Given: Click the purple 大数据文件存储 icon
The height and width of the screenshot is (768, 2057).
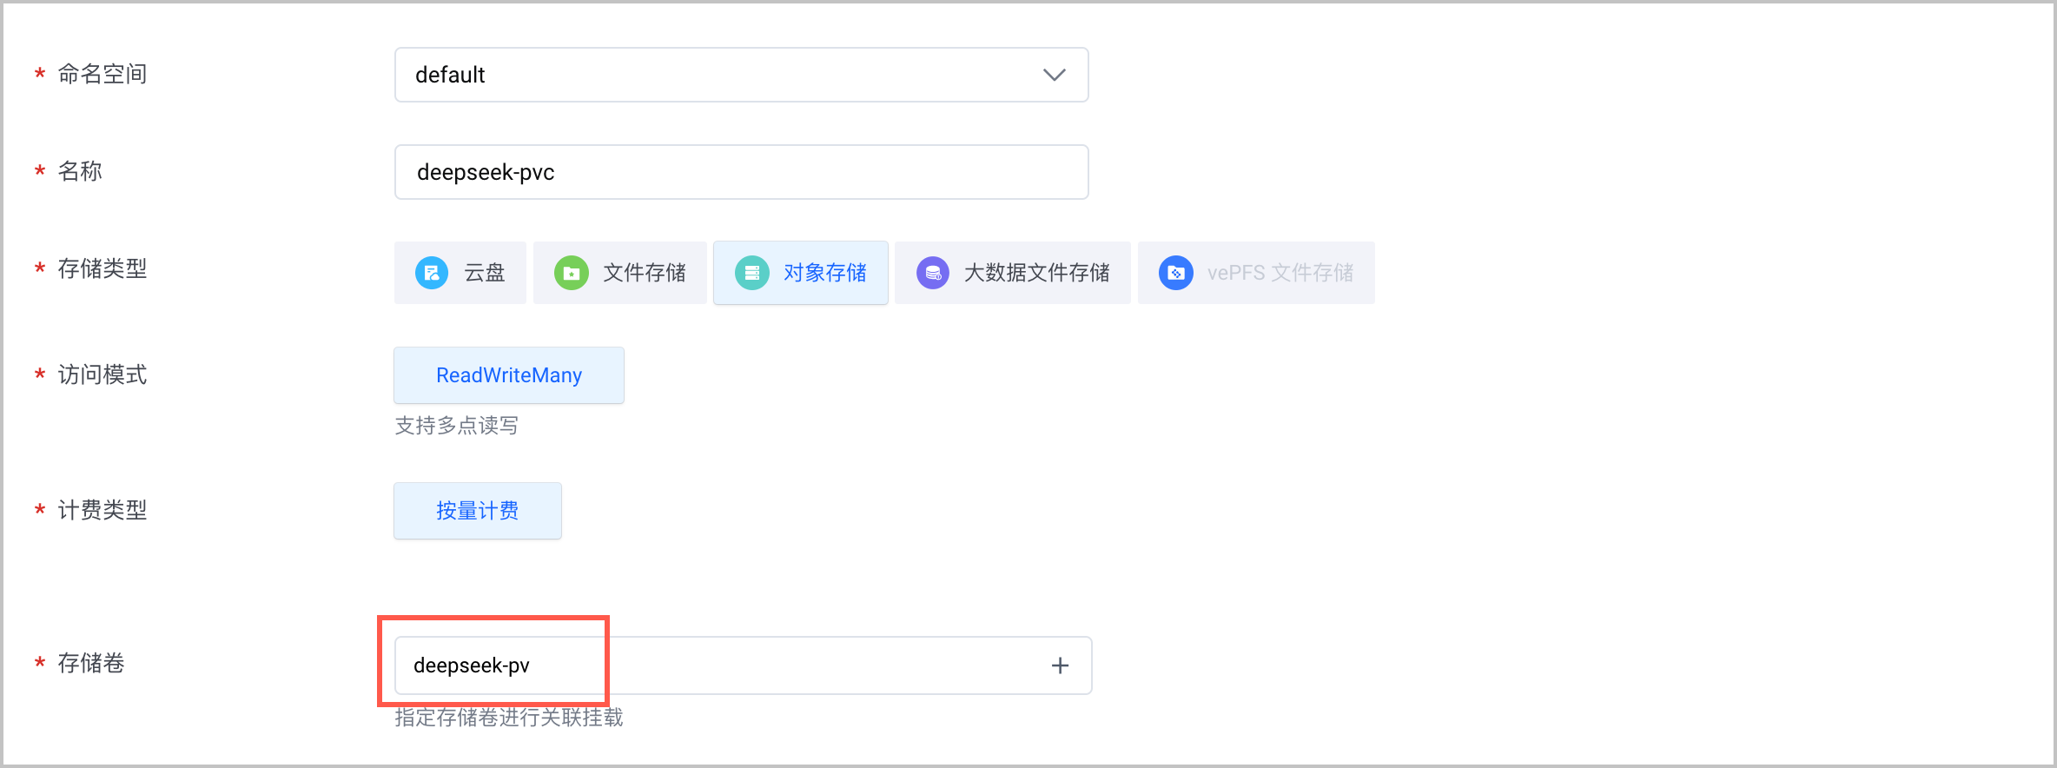Looking at the screenshot, I should pyautogui.click(x=933, y=273).
